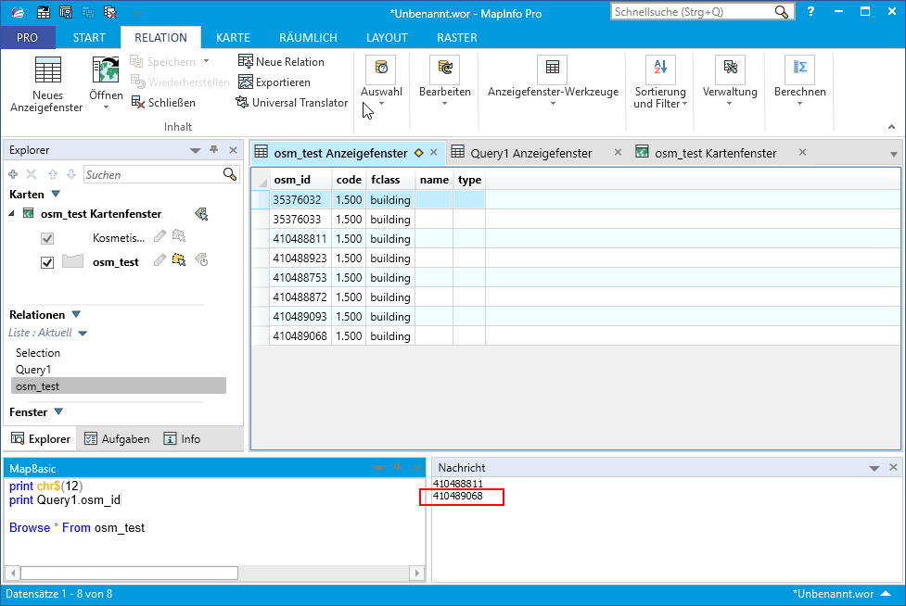906x606 pixels.
Task: Open Nachricht panel options dropdown
Action: click(874, 468)
